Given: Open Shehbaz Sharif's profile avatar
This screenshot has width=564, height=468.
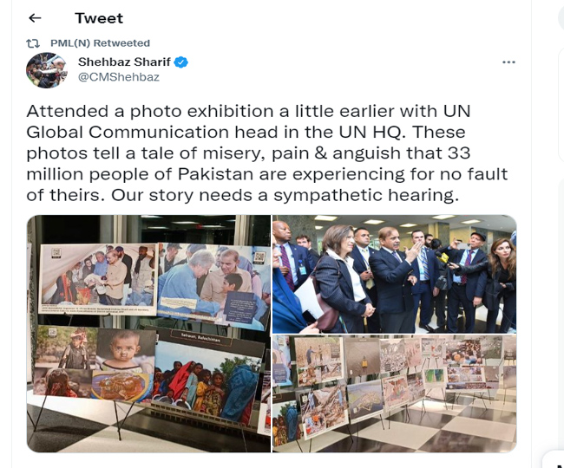Looking at the screenshot, I should [x=47, y=70].
